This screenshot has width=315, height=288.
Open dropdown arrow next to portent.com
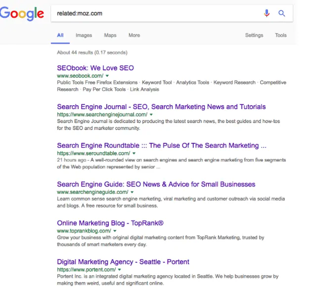click(120, 270)
